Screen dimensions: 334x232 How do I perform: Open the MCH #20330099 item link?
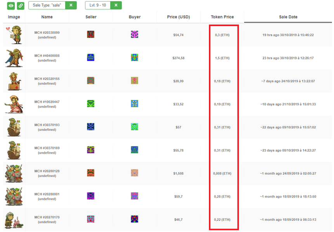[47, 33]
